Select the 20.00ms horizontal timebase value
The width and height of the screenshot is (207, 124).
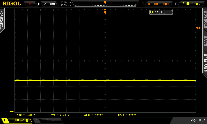tap(50, 4)
